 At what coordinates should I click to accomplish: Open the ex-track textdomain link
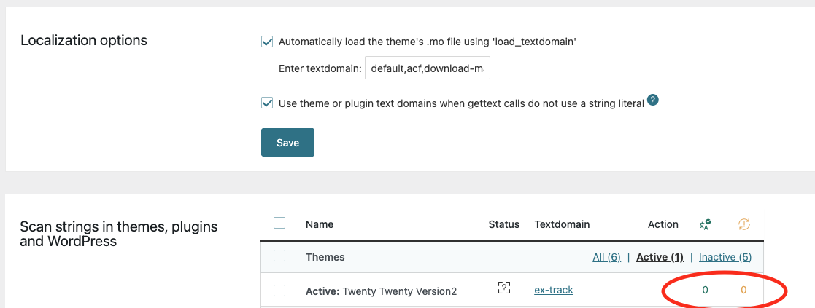tap(554, 290)
